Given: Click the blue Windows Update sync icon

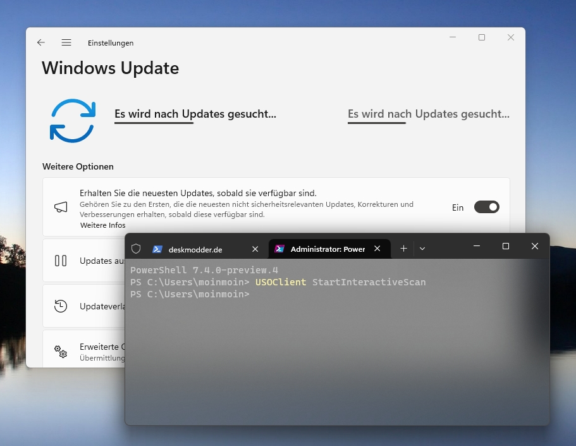Looking at the screenshot, I should point(73,121).
